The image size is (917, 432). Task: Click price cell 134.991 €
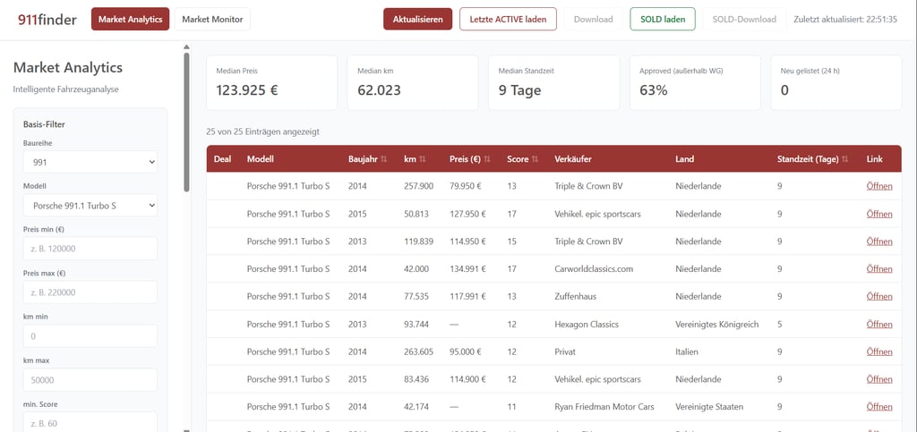[x=467, y=269]
